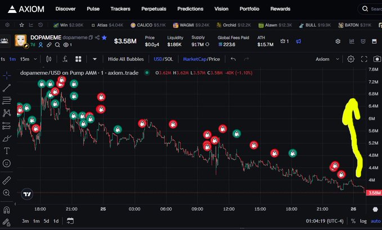
Task: Enter fullscreen chart mode
Action: [364, 59]
